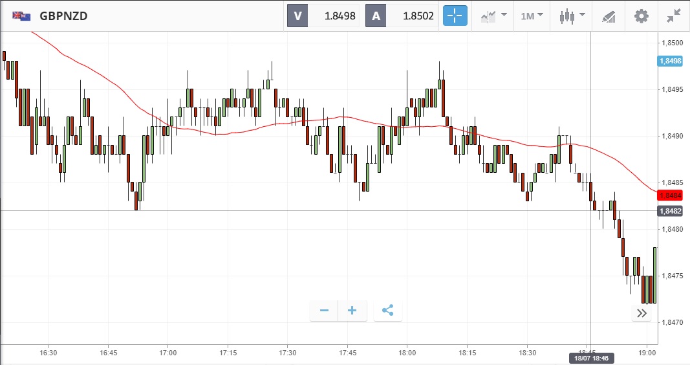Select the drawing tools pencil-ruler icon
This screenshot has width=690, height=365.
pos(609,17)
